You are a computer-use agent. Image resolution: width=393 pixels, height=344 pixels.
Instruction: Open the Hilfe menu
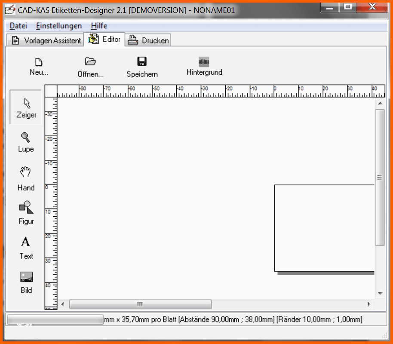[99, 26]
